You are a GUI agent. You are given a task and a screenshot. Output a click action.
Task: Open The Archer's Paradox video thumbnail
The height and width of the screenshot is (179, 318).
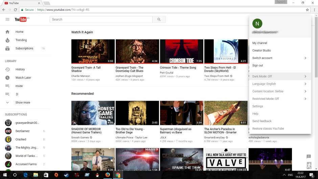(x=226, y=113)
